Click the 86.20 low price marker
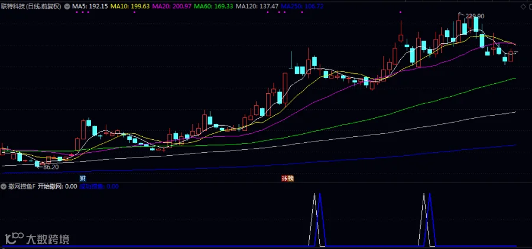Viewport: 532px width, 249px height. pyautogui.click(x=51, y=167)
